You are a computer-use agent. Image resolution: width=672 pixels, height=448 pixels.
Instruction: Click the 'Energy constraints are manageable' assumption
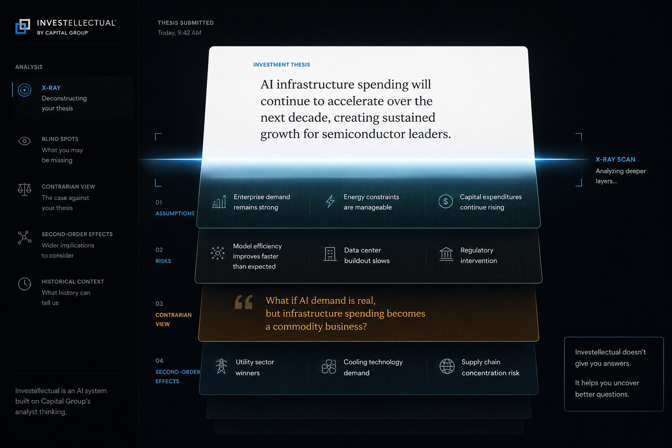point(371,202)
